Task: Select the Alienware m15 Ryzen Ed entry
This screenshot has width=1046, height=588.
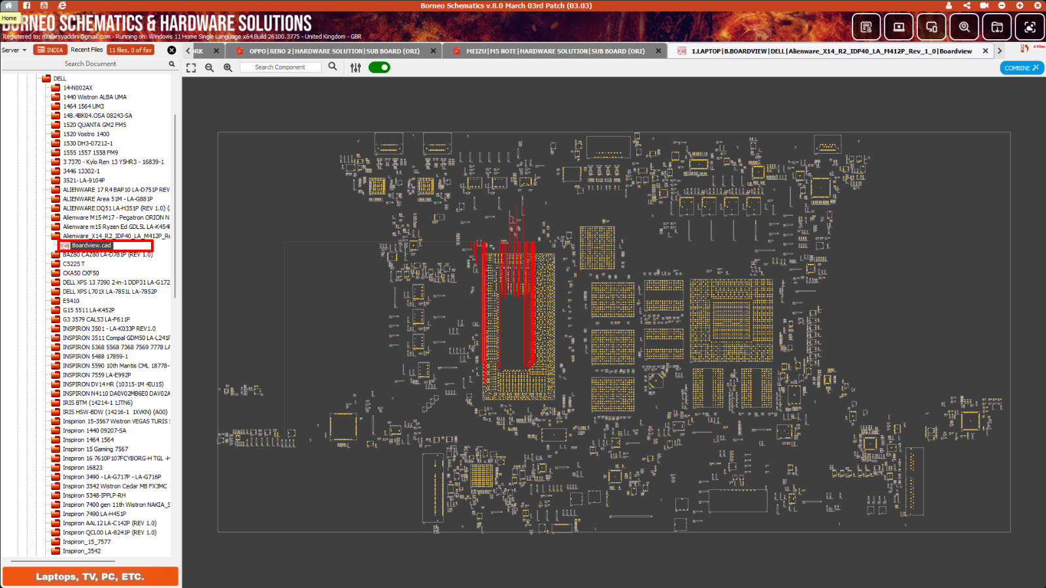Action: (x=116, y=227)
